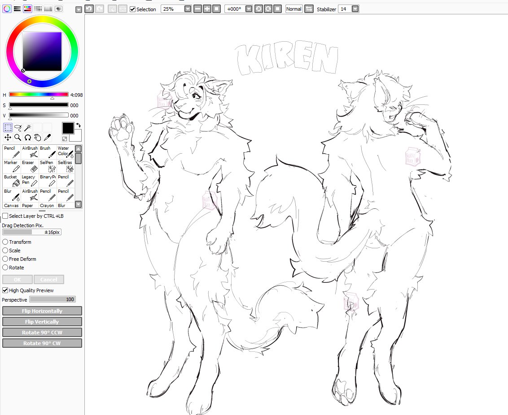The width and height of the screenshot is (508, 415).
Task: Open the Normal blending mode selector
Action: point(293,9)
